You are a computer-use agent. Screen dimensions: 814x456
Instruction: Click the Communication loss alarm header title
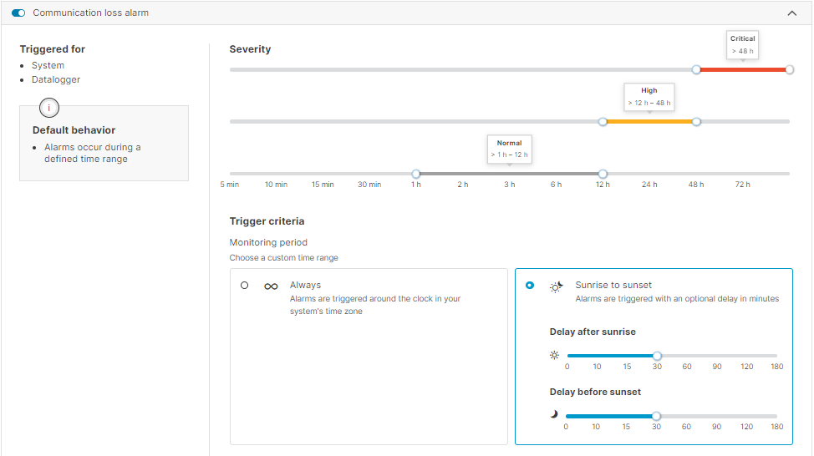(90, 13)
